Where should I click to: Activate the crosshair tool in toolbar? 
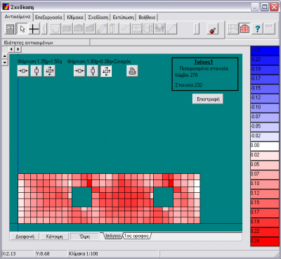34,29
